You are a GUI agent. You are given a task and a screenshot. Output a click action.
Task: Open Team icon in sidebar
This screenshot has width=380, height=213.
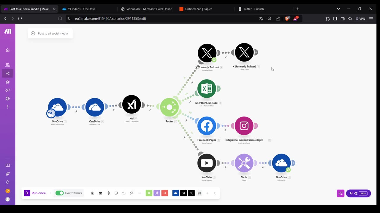tap(8, 65)
